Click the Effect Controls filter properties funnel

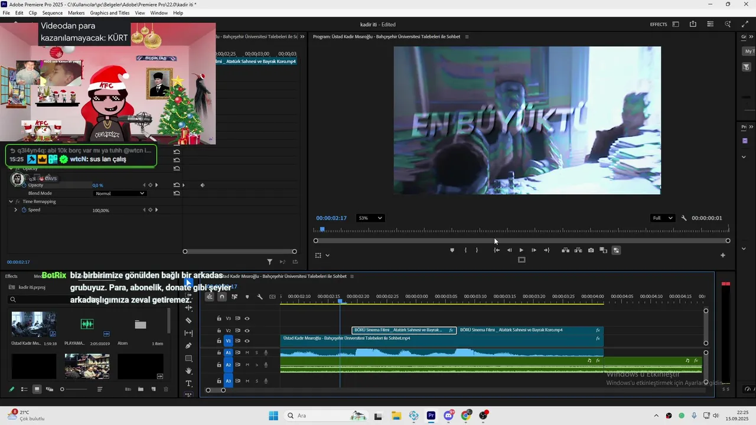[270, 261]
